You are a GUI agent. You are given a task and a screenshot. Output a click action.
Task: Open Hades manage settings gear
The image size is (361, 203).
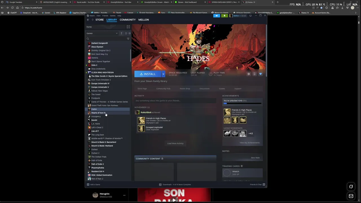click(x=248, y=74)
